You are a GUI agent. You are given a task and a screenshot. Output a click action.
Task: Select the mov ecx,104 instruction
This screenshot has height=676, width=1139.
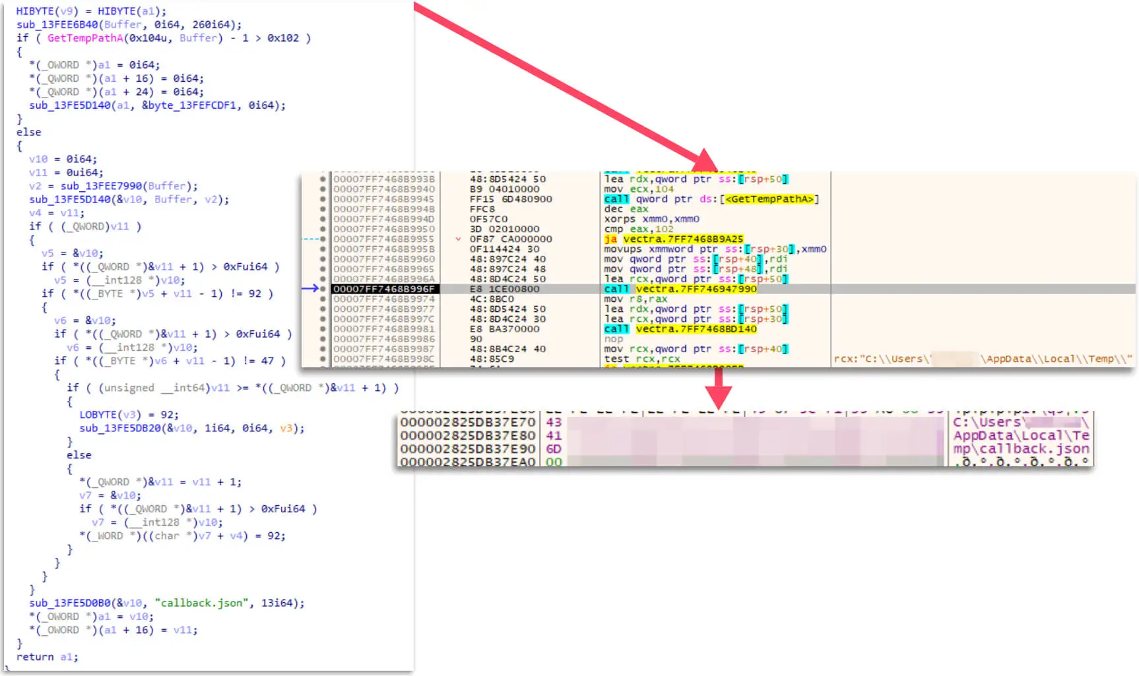click(x=639, y=189)
